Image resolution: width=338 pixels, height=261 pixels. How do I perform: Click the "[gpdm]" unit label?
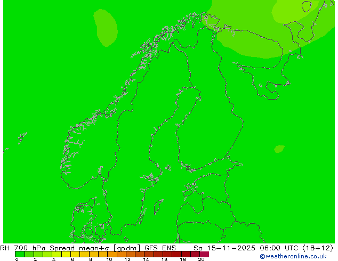pyautogui.click(x=127, y=248)
